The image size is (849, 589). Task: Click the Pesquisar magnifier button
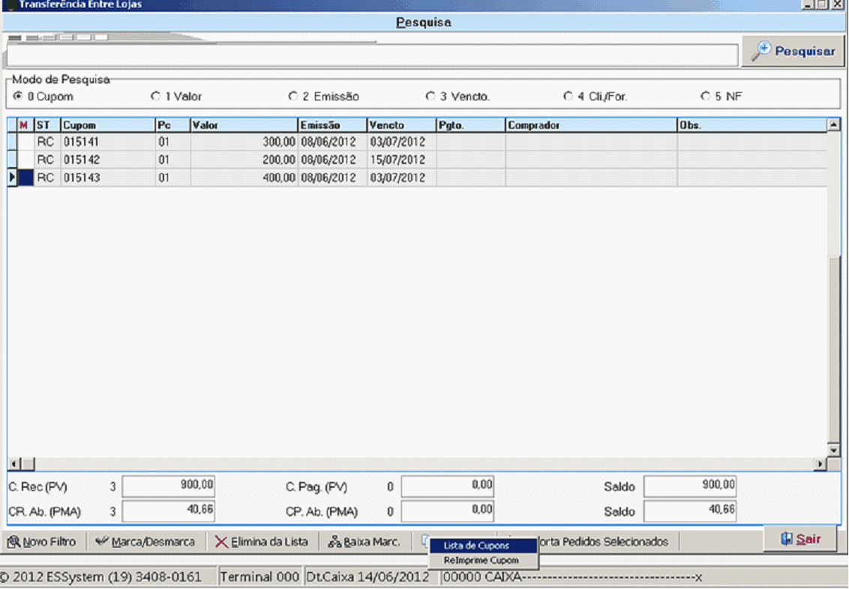[793, 52]
